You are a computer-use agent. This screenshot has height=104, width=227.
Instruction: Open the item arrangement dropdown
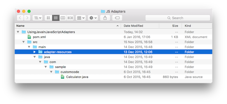pos(81,18)
